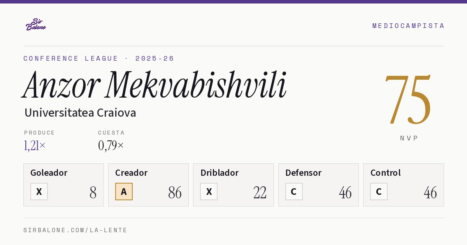Viewport: 467px width, 245px height.
Task: Click the C grade badge in Defensor
Action: tap(294, 192)
